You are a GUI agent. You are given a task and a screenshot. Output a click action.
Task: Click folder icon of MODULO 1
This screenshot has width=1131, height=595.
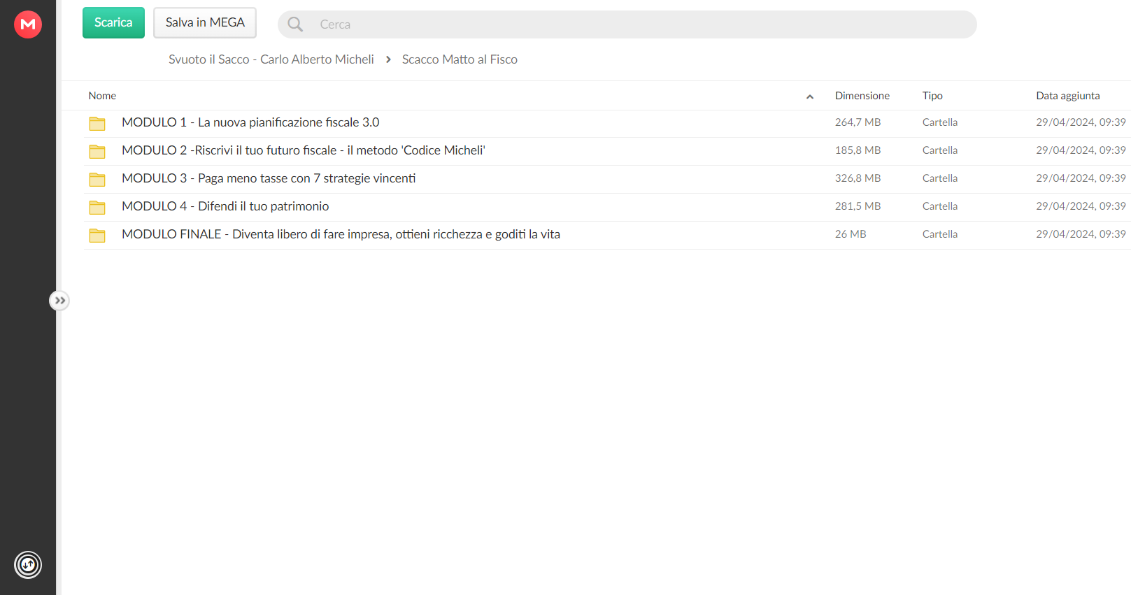97,124
